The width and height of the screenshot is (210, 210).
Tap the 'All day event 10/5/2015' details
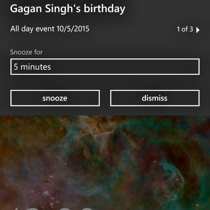pyautogui.click(x=50, y=29)
